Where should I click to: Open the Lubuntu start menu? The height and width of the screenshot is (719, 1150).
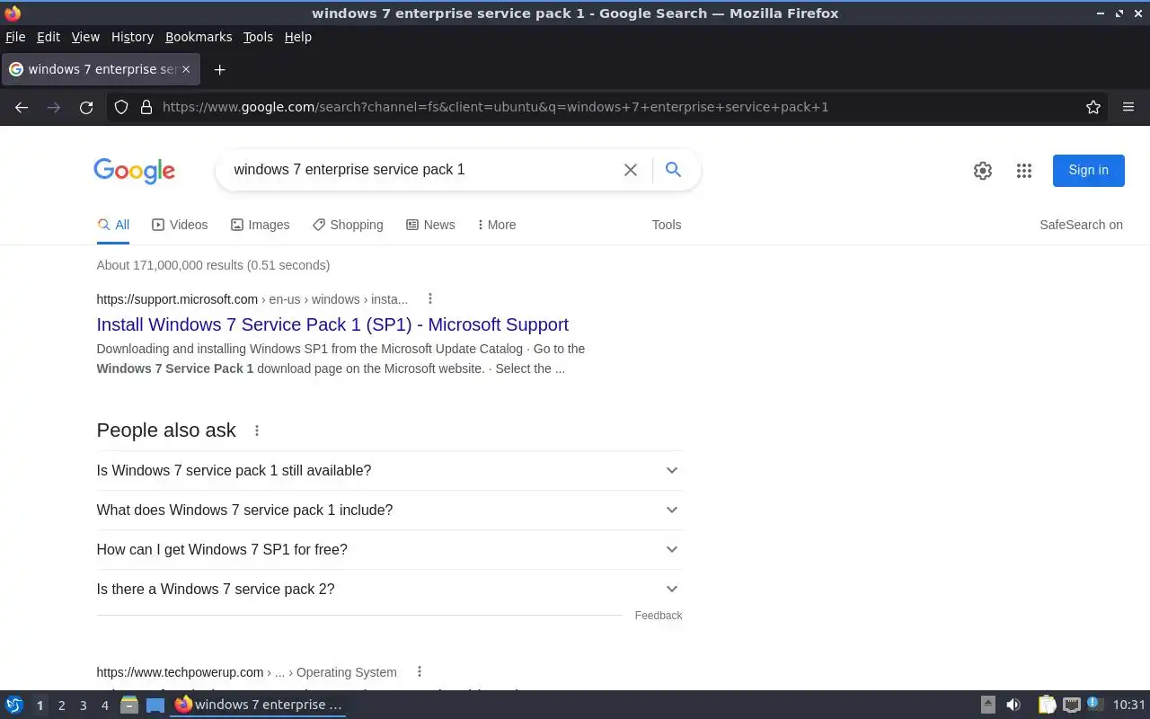[14, 705]
